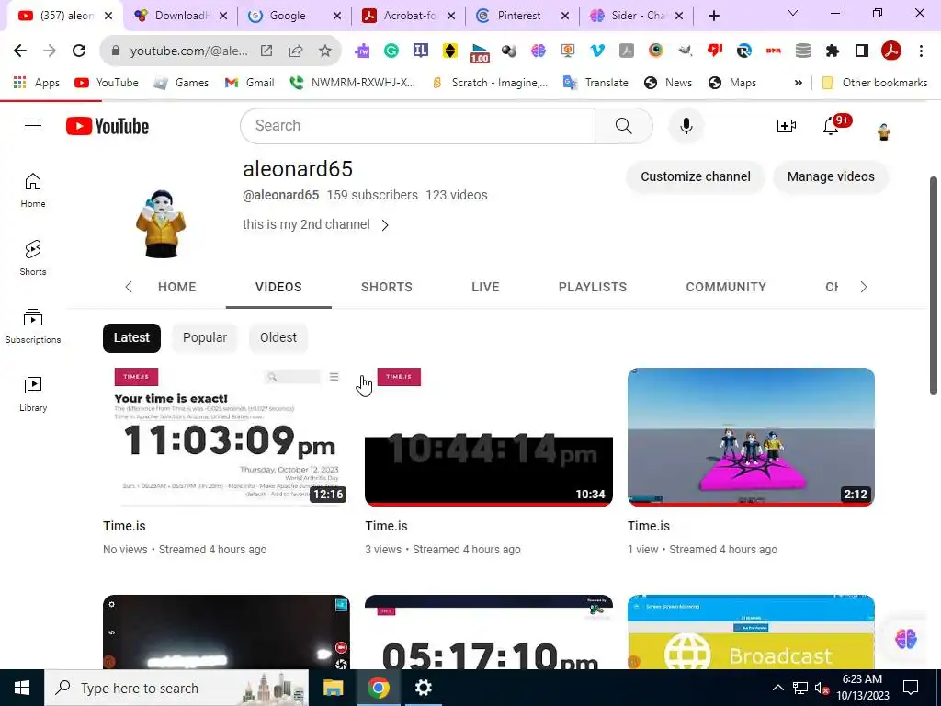941x706 pixels.
Task: Switch to the LIVE channel tab
Action: pyautogui.click(x=485, y=287)
